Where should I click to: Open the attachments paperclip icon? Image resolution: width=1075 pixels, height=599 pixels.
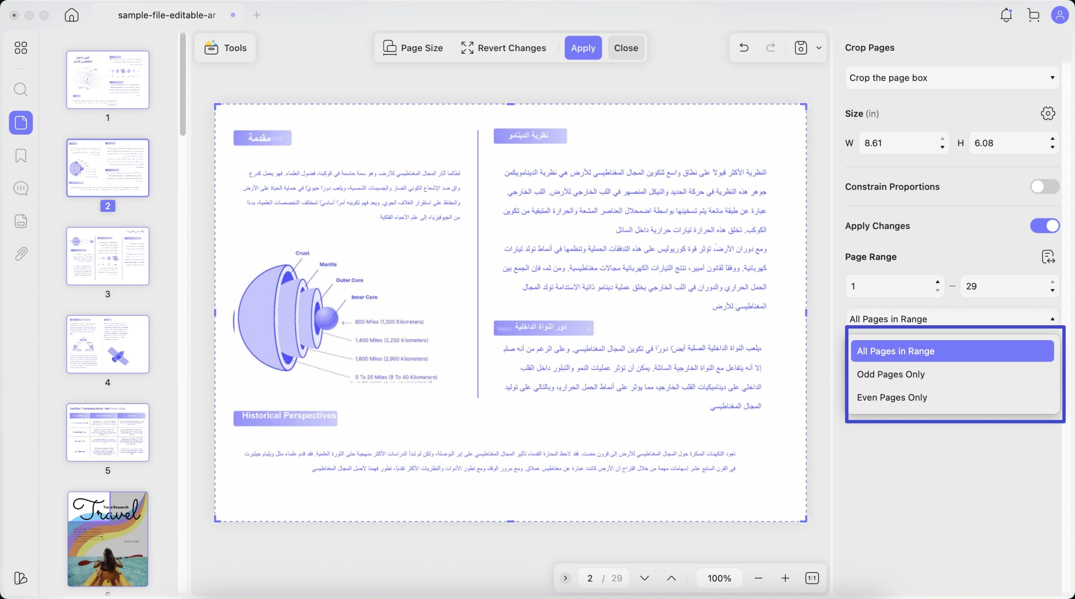pyautogui.click(x=21, y=254)
